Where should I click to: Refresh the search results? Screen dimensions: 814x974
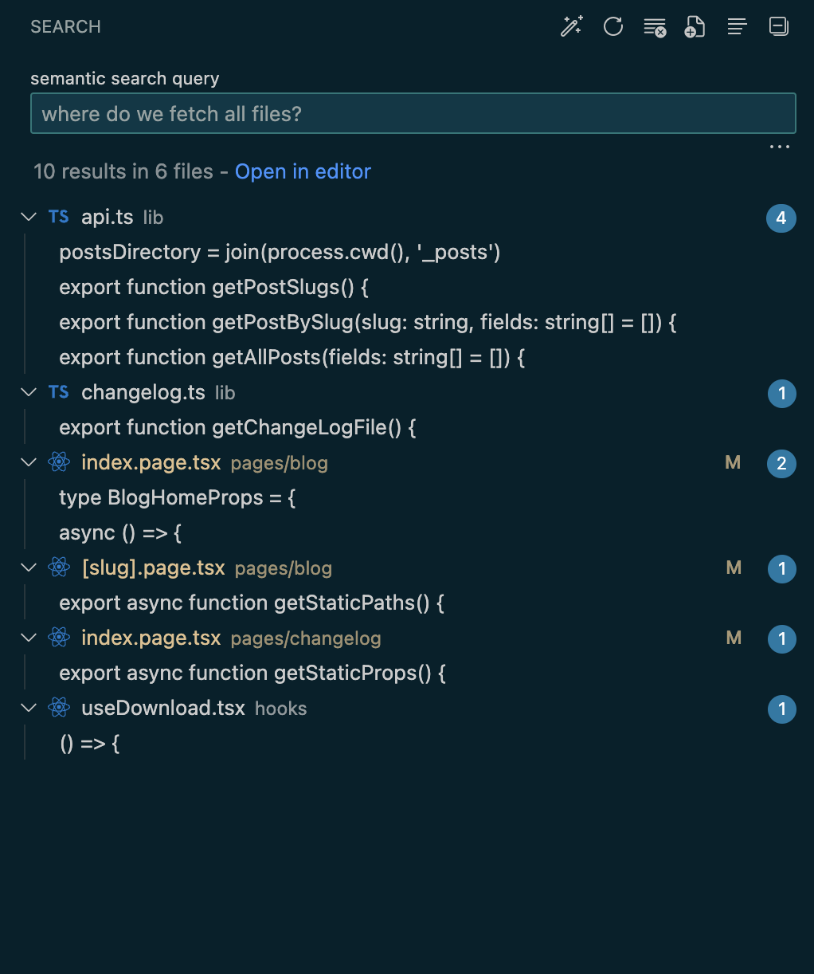pyautogui.click(x=612, y=26)
